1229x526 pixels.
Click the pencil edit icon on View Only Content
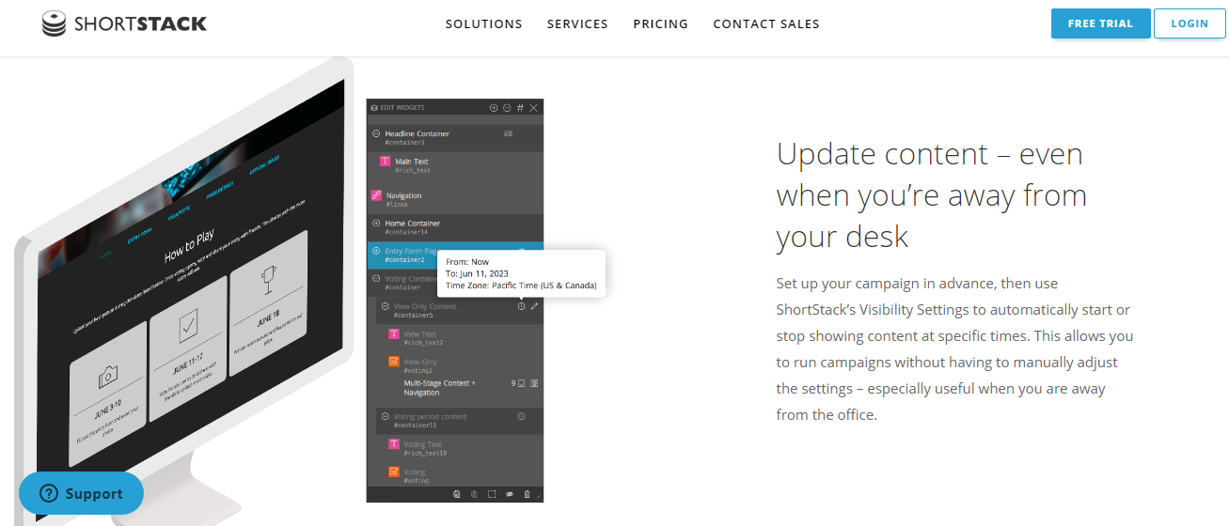pos(534,306)
